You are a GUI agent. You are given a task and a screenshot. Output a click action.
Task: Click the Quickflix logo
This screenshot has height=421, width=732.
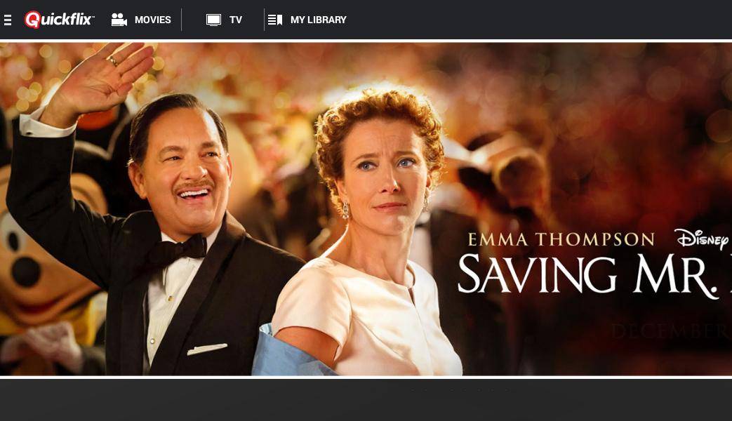tap(59, 20)
